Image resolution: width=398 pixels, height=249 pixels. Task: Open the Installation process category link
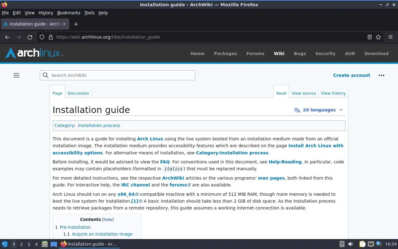click(99, 125)
